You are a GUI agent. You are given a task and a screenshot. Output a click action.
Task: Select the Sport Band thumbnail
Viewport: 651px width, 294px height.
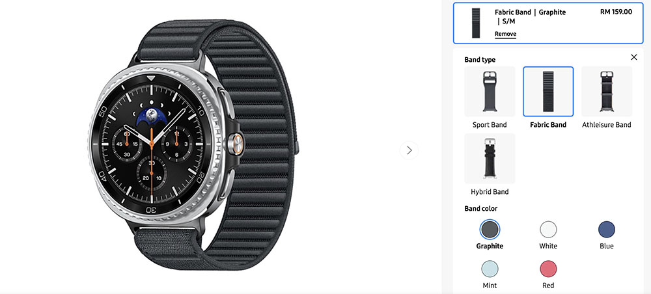click(490, 92)
